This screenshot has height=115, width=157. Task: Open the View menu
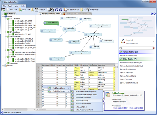17,6
